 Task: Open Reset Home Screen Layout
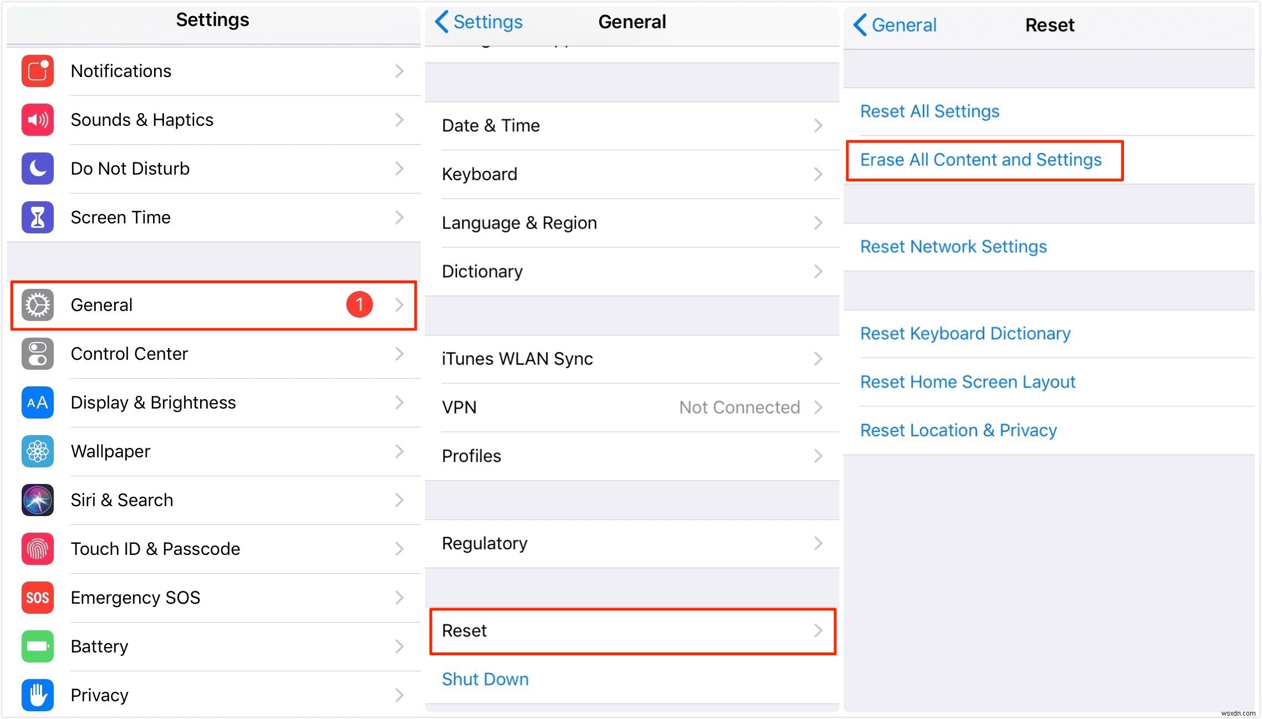(968, 381)
